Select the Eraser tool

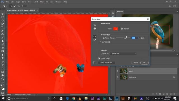[3, 48]
